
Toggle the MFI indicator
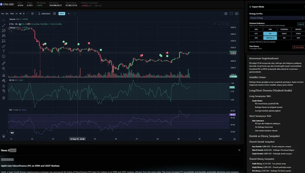pyautogui.click(x=284, y=38)
